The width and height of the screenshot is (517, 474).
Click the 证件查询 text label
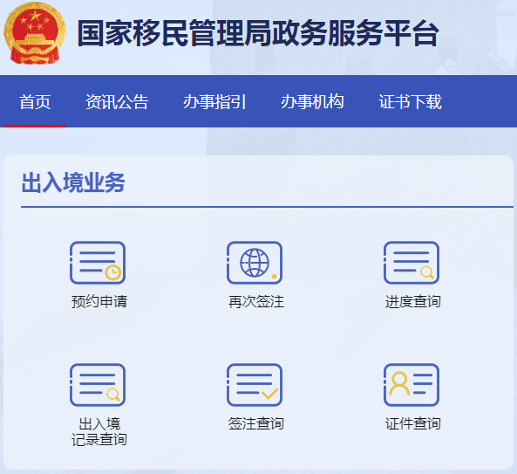tap(413, 423)
